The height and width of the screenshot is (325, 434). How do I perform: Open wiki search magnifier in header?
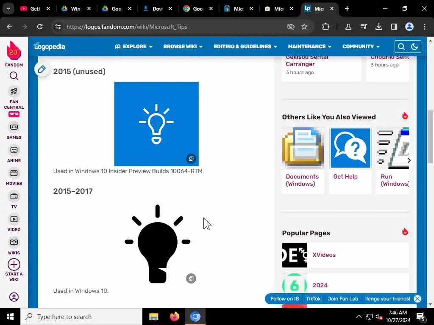[401, 47]
